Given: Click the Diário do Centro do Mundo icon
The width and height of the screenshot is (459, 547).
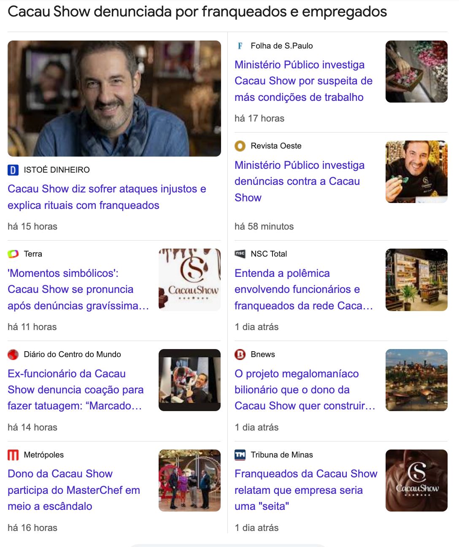Looking at the screenshot, I should [13, 355].
